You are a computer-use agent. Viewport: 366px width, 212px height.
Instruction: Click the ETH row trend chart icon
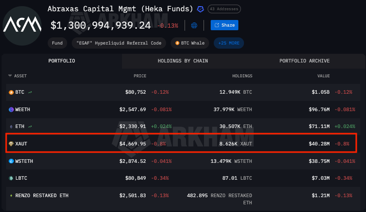pos(30,126)
